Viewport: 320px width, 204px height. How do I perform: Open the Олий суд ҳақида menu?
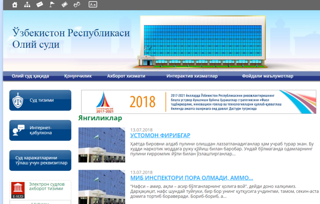[30, 76]
